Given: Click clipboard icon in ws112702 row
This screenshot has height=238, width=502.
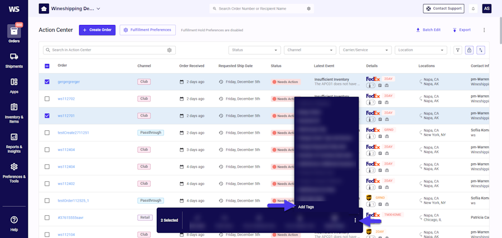Looking at the screenshot, I should tap(380, 102).
